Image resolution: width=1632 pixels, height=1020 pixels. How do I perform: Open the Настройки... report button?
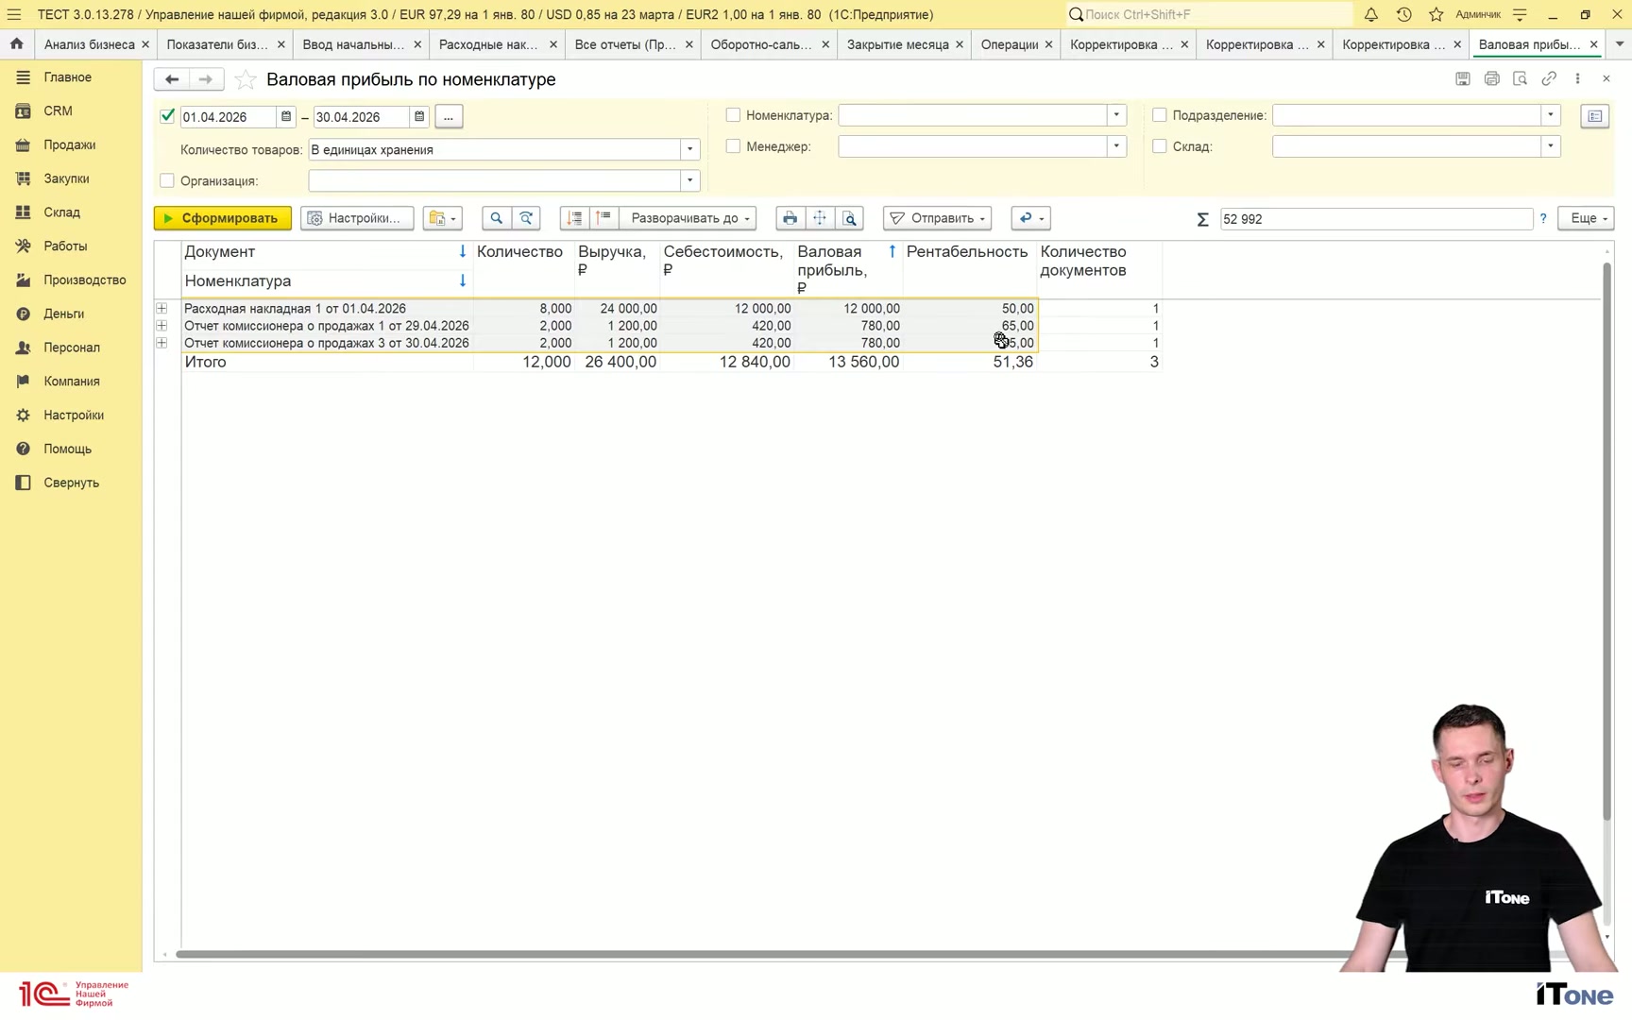pos(357,218)
